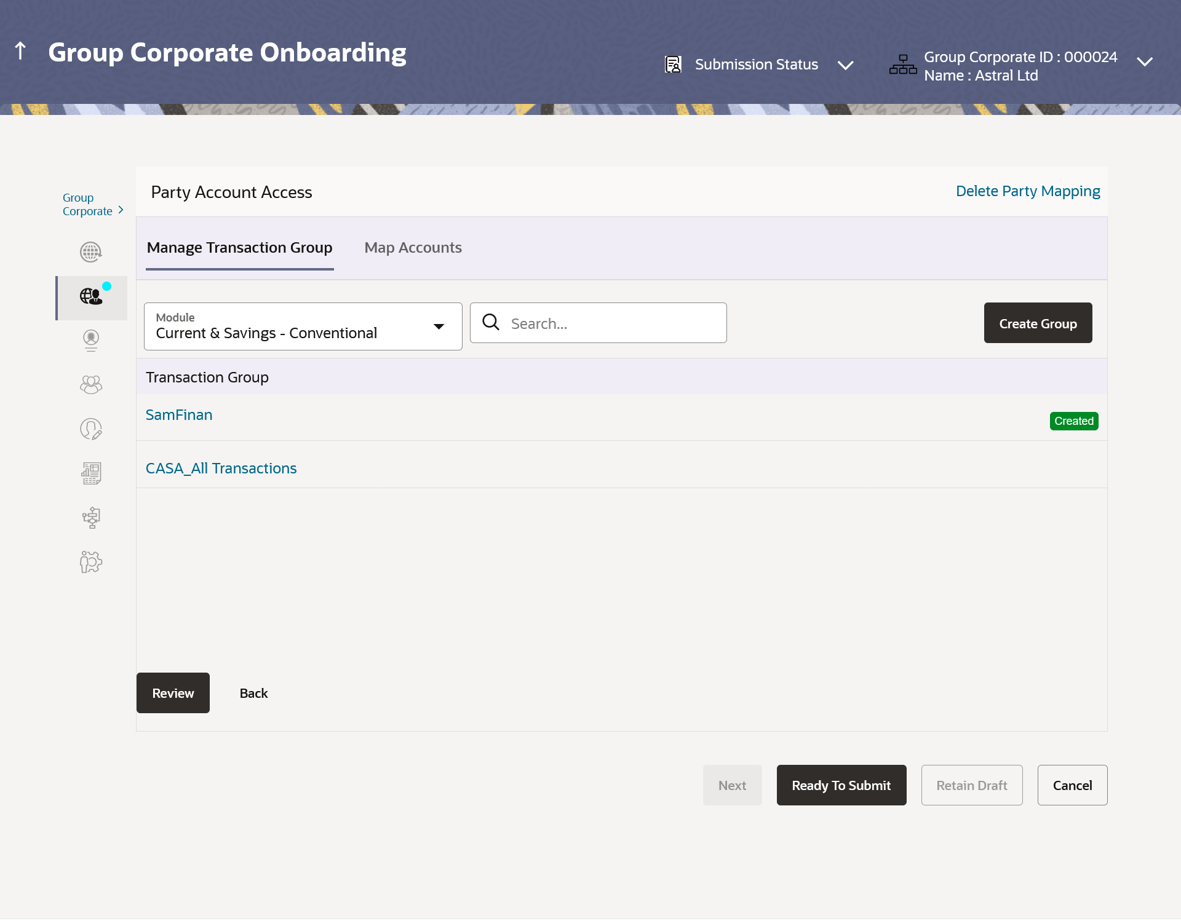
Task: Open the SamFinan transaction group link
Action: [179, 415]
